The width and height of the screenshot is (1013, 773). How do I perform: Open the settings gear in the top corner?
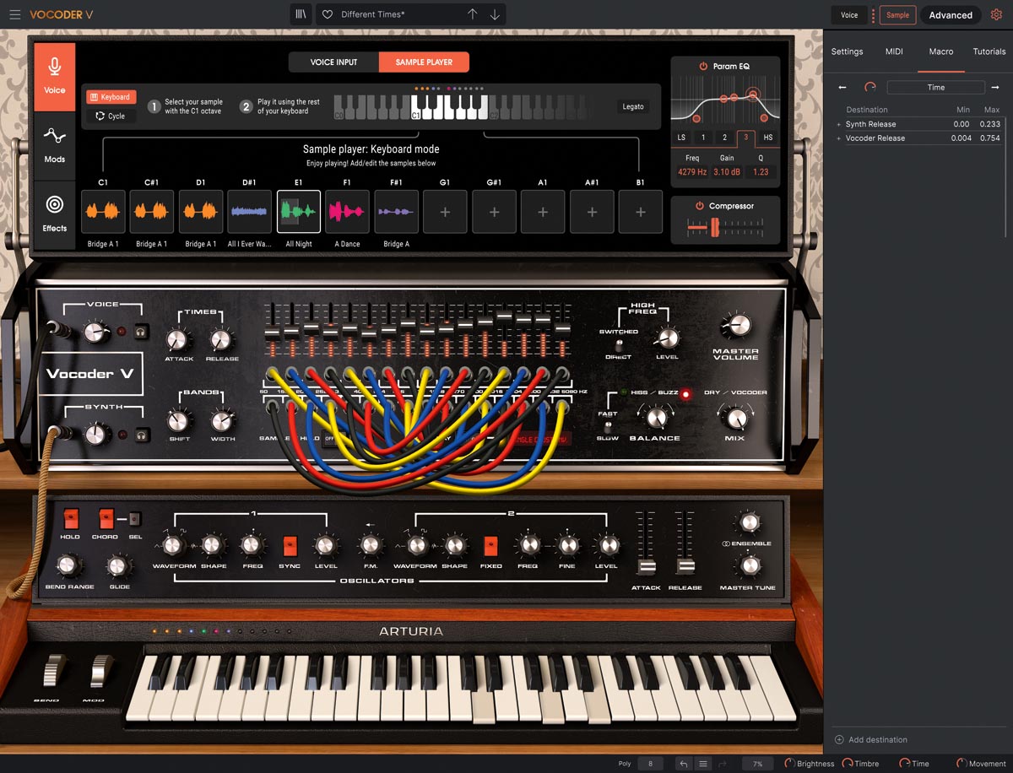996,14
